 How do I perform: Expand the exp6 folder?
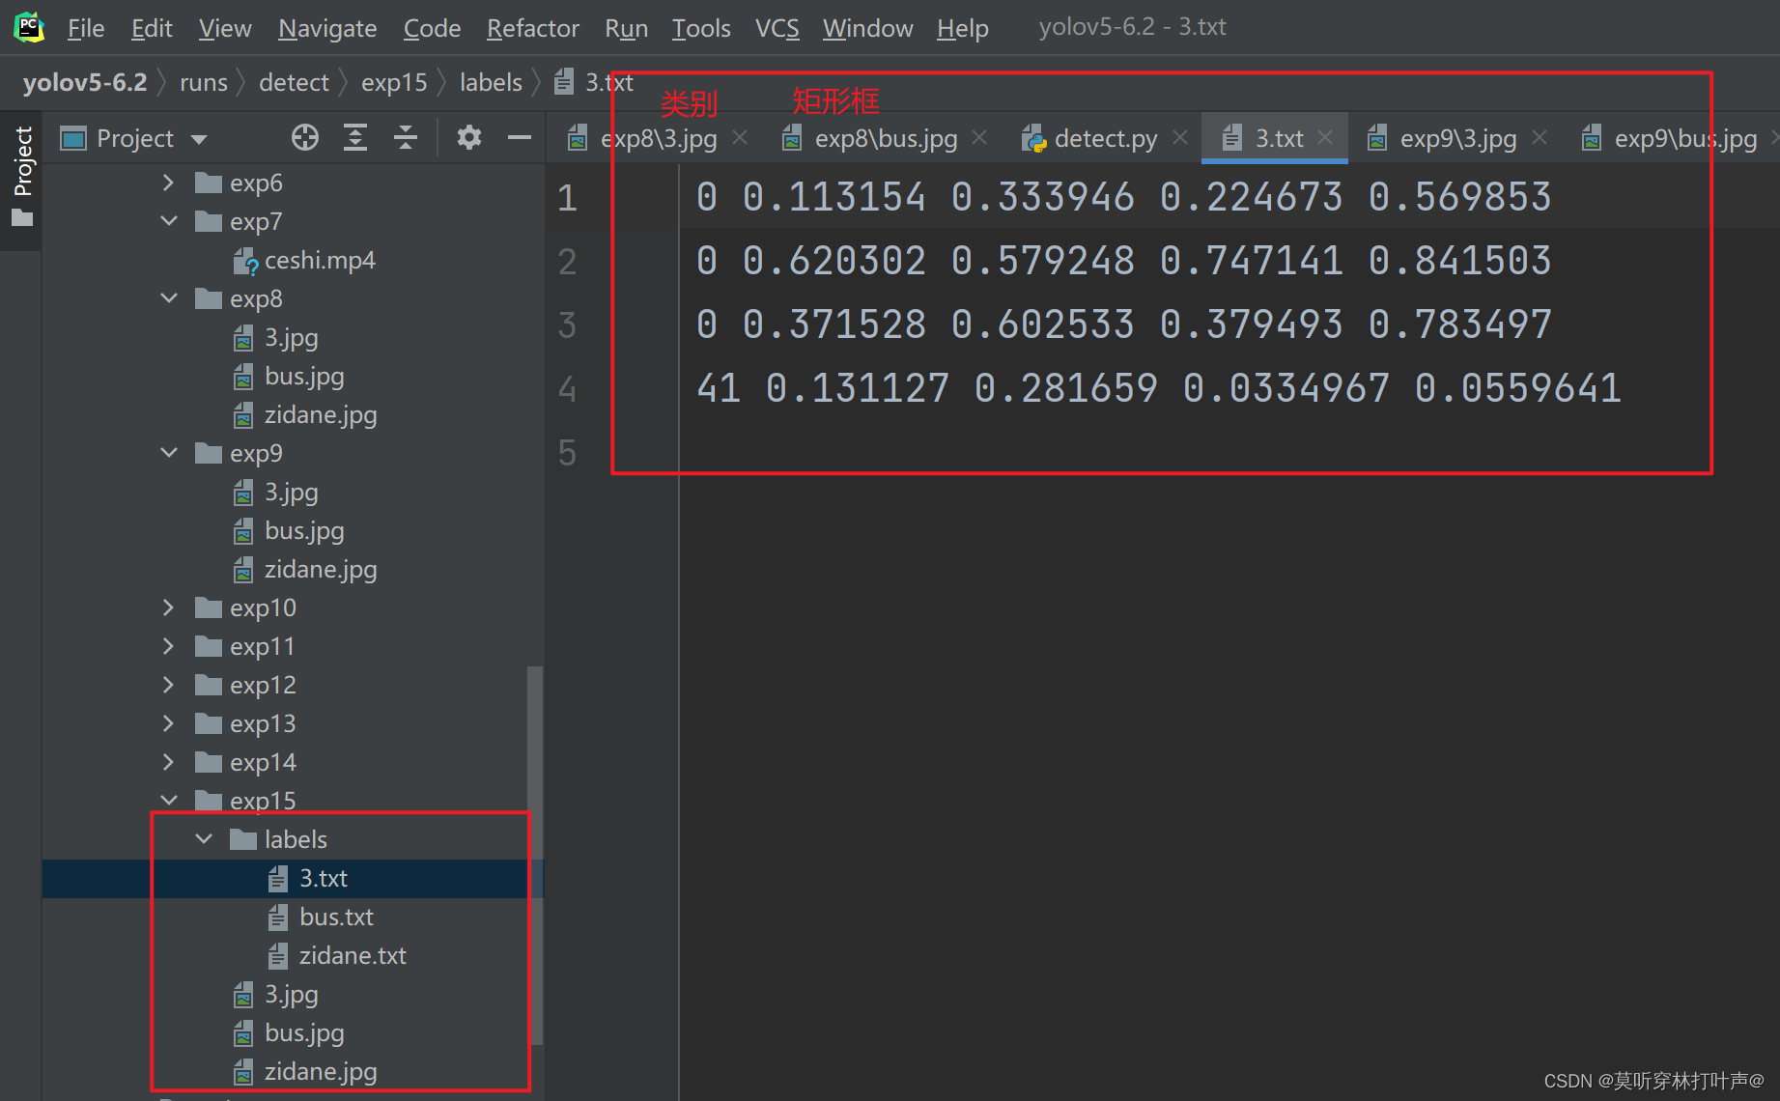pos(169,183)
